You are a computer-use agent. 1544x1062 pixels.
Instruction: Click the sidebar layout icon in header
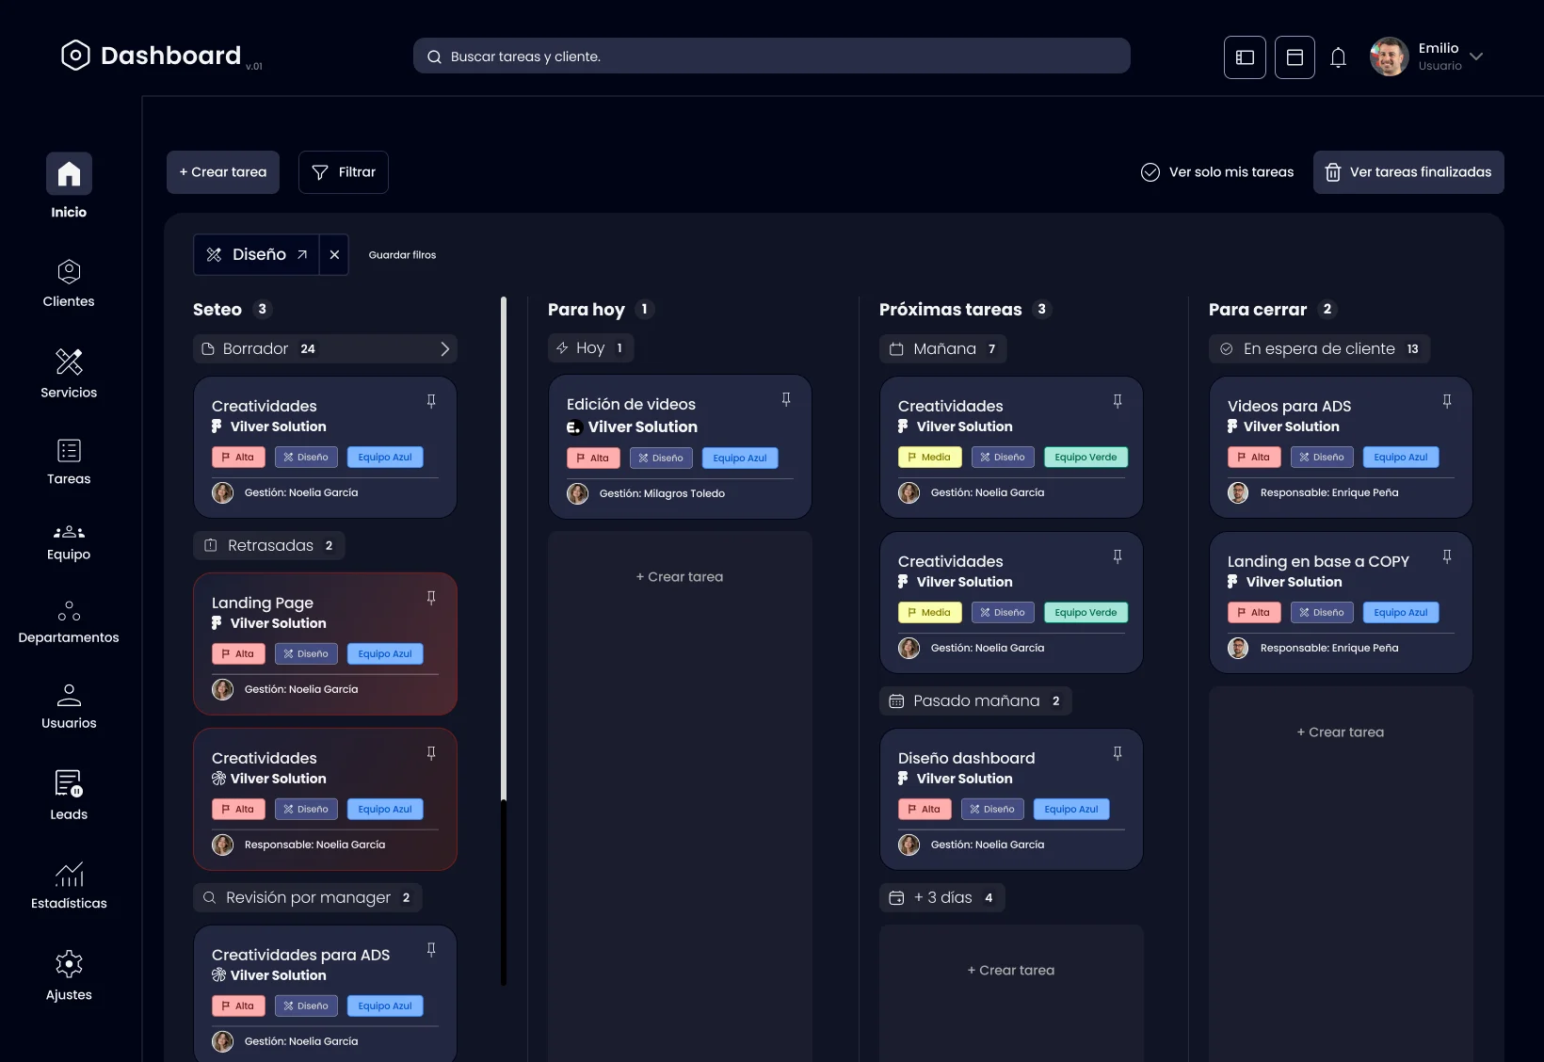pyautogui.click(x=1245, y=57)
